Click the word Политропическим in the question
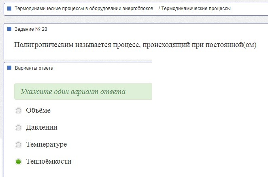The height and width of the screenshot is (177, 268). point(44,45)
